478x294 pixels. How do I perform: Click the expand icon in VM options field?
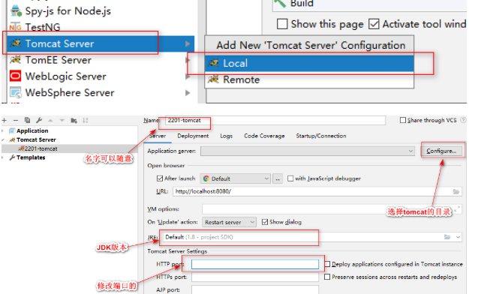coord(457,209)
